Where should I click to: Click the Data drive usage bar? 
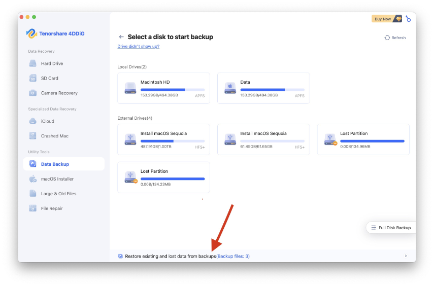(273, 90)
